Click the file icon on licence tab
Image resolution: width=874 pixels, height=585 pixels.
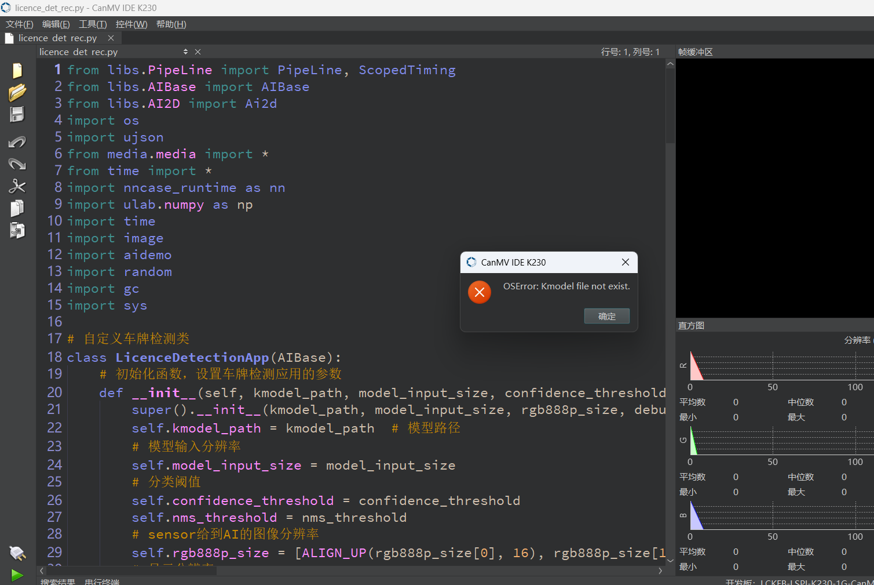[9, 38]
